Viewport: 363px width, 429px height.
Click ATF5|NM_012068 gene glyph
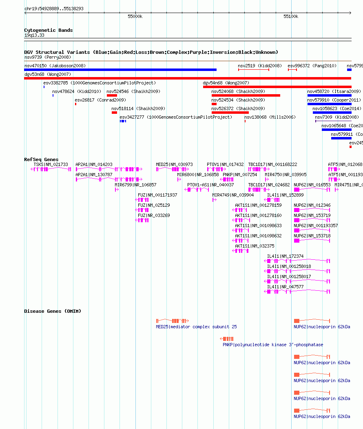point(334,169)
